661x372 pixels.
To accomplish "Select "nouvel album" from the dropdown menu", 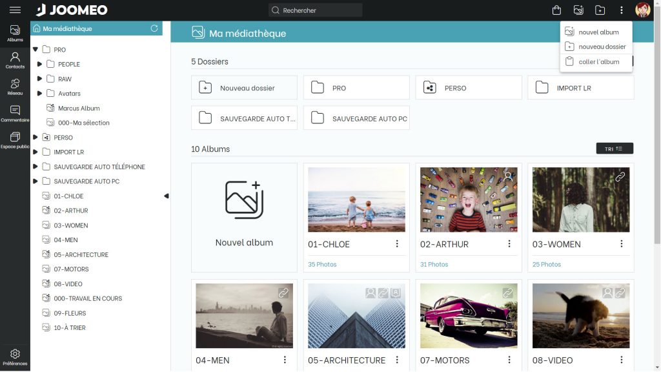I will [598, 32].
